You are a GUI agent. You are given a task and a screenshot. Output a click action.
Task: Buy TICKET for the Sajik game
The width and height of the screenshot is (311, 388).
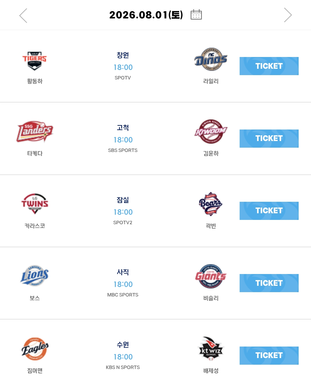[269, 283]
